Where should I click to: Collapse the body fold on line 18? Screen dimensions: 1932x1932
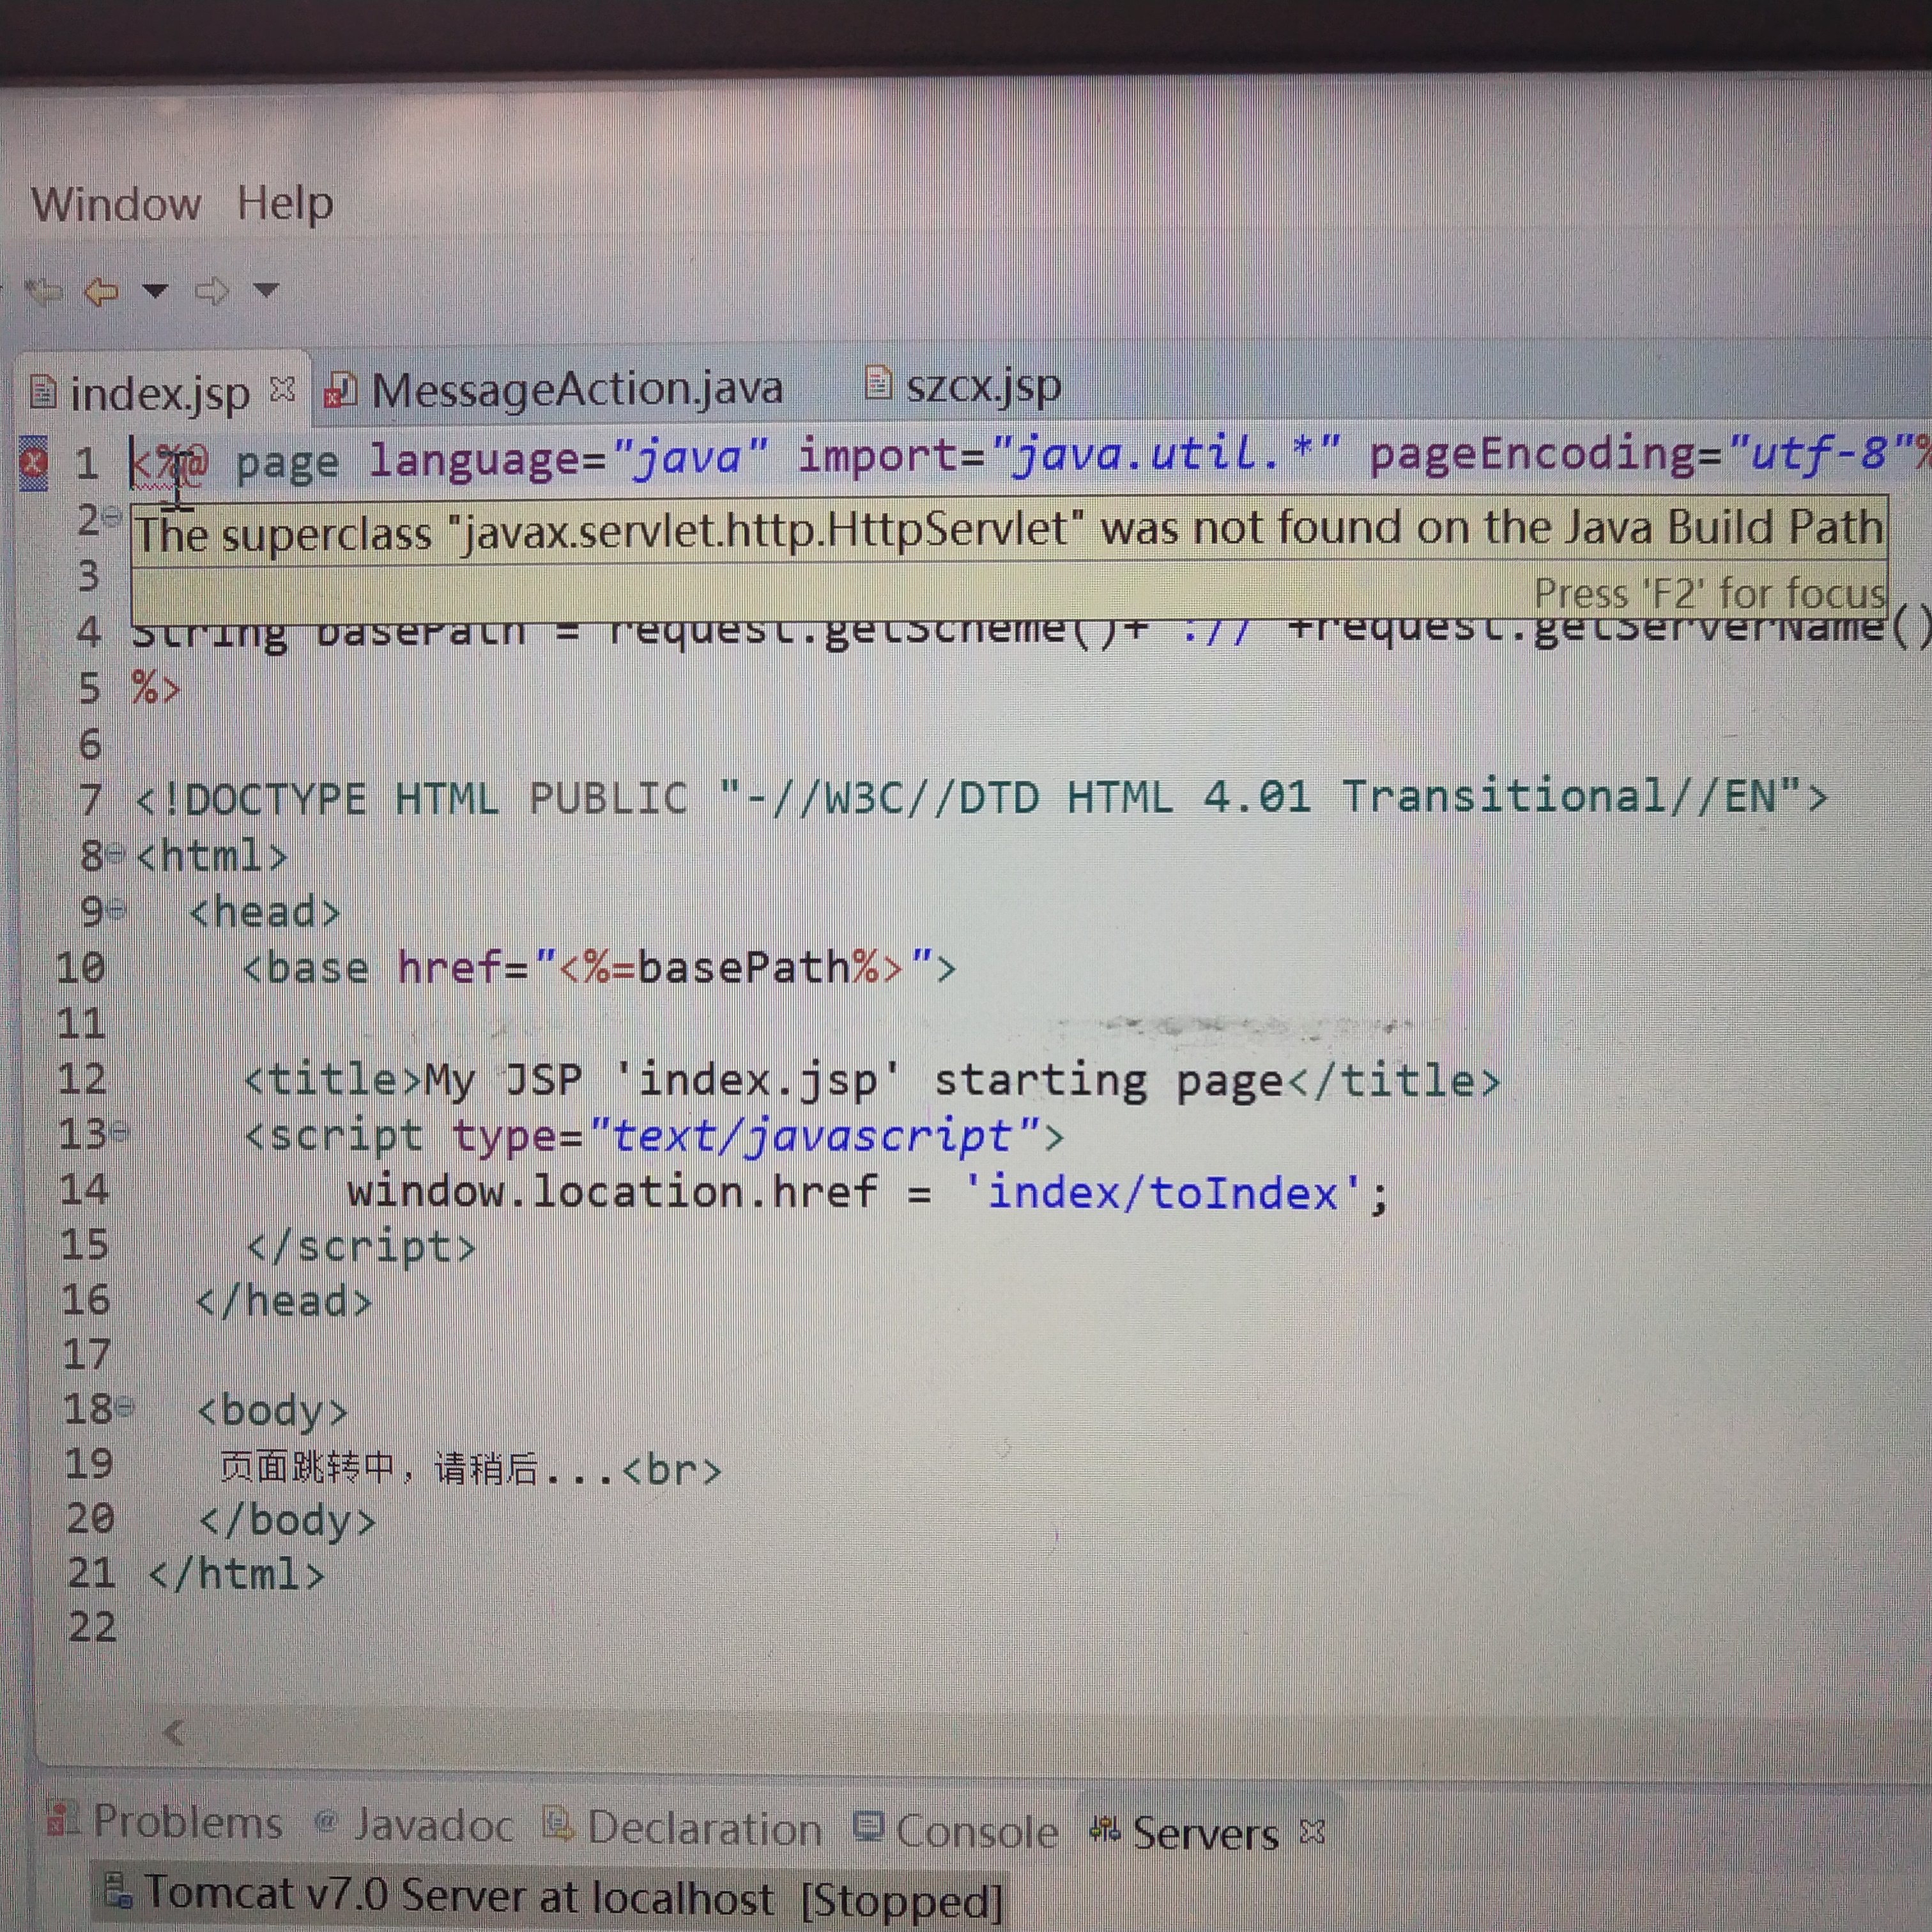point(124,1407)
